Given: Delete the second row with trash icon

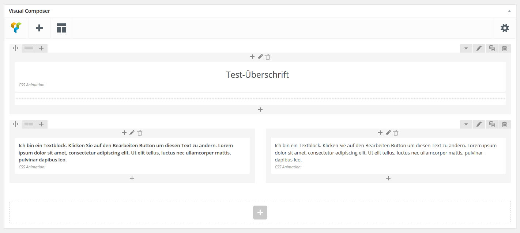Looking at the screenshot, I should click(505, 124).
